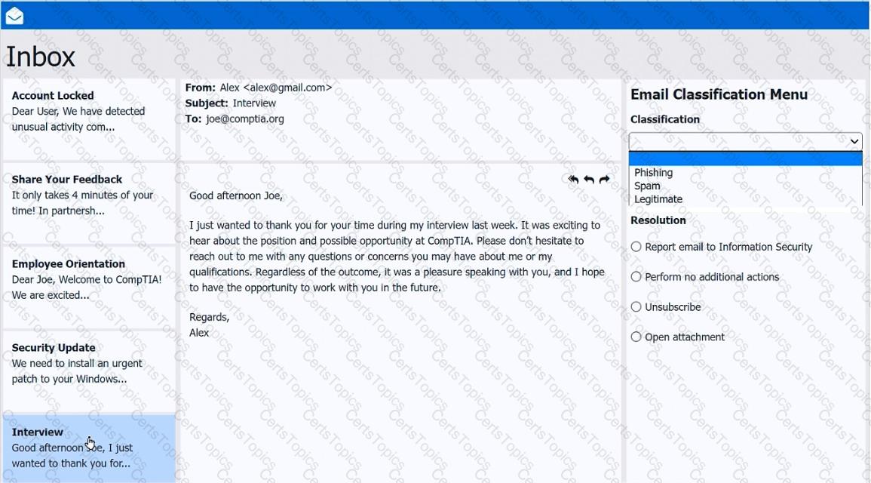871x483 pixels.
Task: Select the Interview email in inbox
Action: [89, 448]
